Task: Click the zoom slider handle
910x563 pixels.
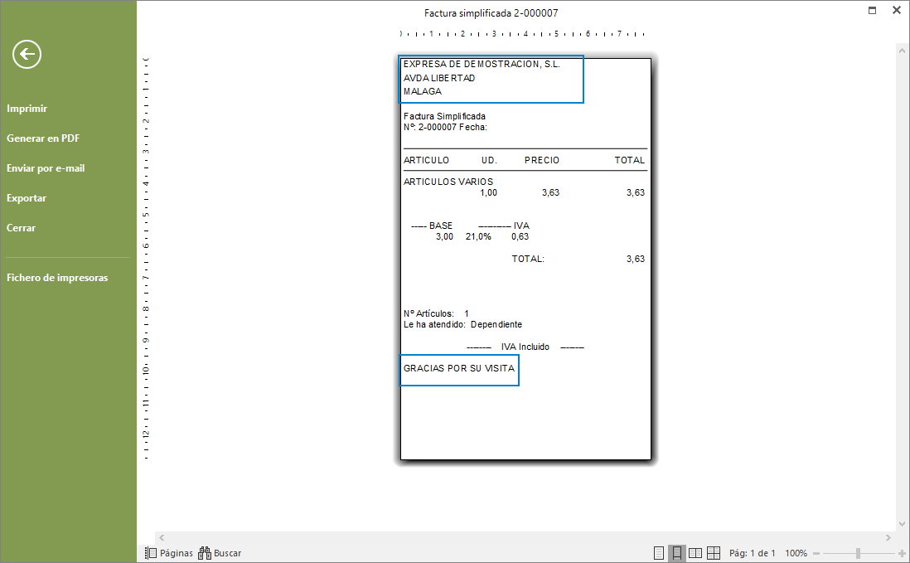Action: coord(858,554)
